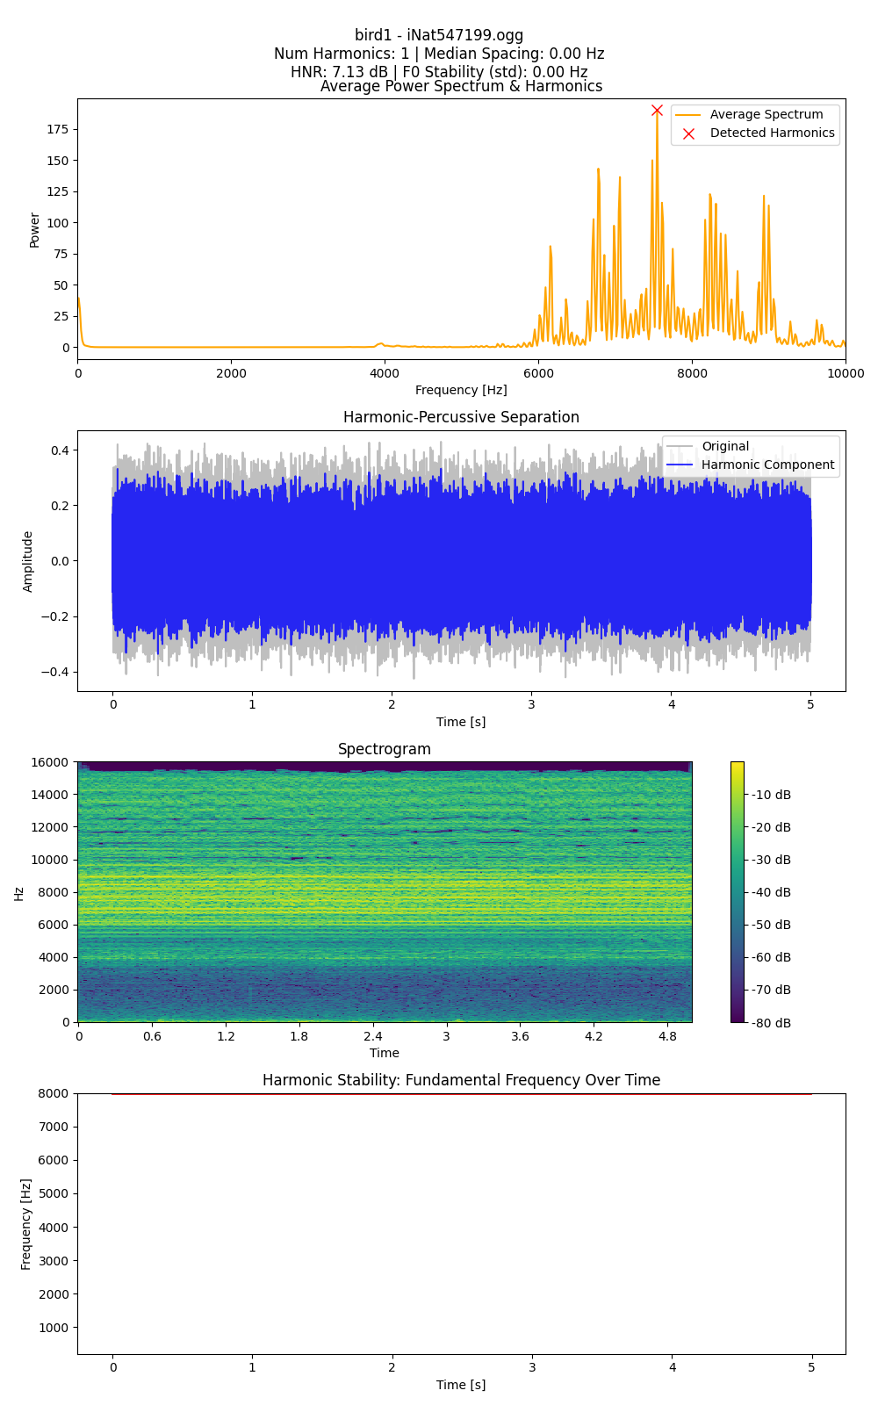Click the '4.8' tick on the spectrogram time axis
This screenshot has height=1405, width=878.
click(x=667, y=1036)
